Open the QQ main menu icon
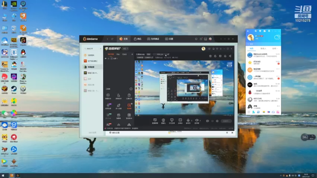Viewport: 317px width, 178px height. [249, 112]
